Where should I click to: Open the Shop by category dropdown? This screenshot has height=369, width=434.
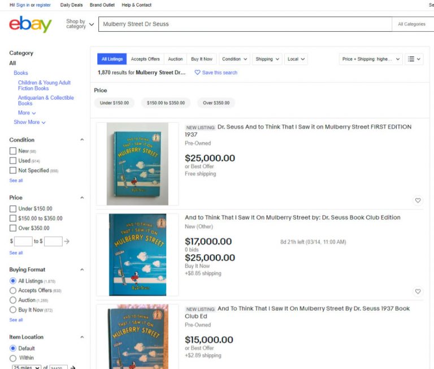pyautogui.click(x=80, y=24)
